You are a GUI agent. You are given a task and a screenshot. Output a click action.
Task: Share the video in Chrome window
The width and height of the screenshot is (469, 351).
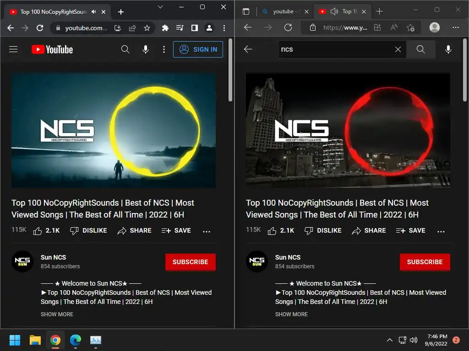(134, 231)
